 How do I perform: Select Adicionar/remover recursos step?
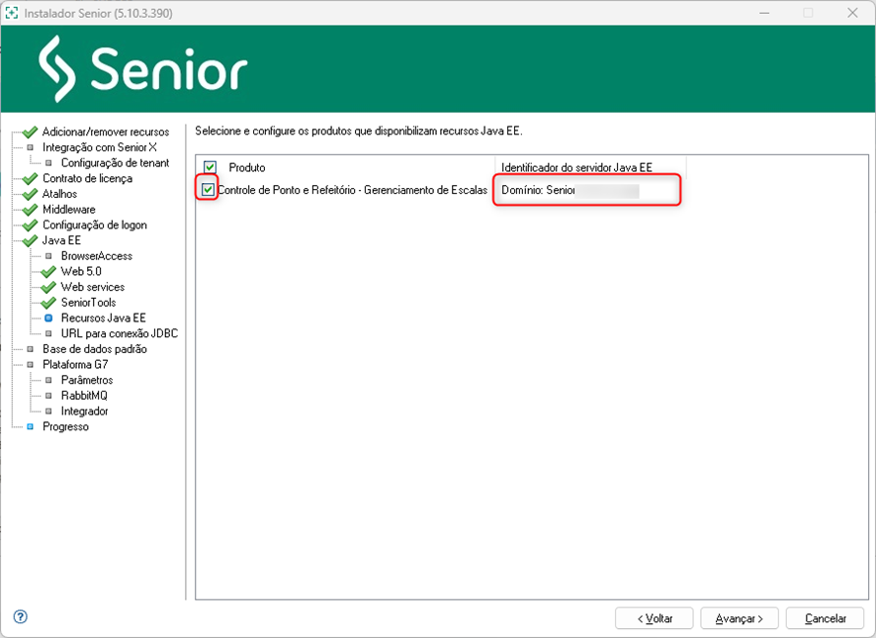(x=106, y=132)
